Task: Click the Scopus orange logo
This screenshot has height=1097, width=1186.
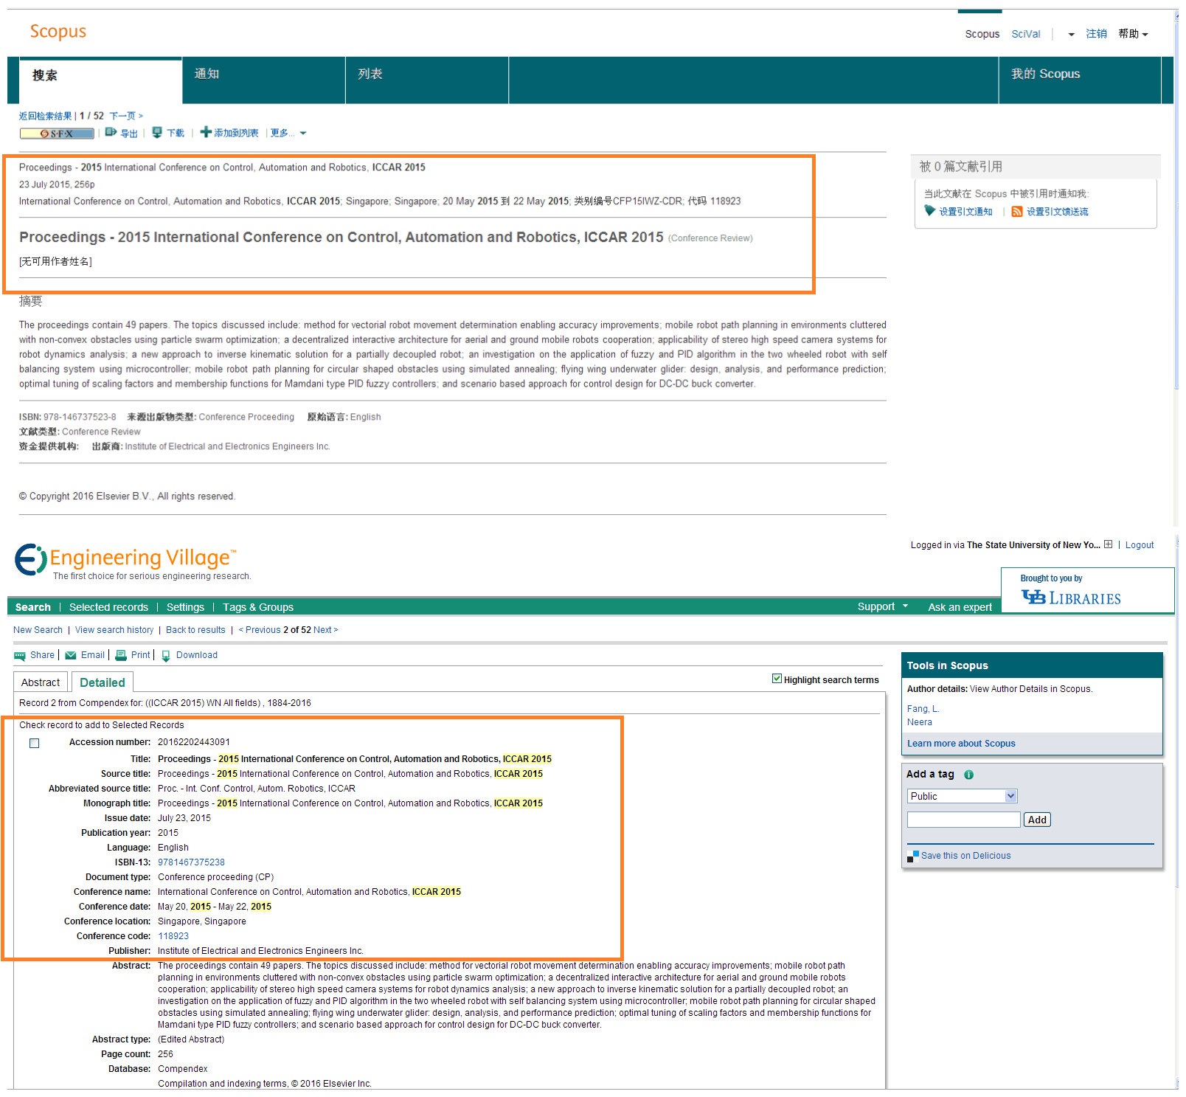Action: pos(58,32)
